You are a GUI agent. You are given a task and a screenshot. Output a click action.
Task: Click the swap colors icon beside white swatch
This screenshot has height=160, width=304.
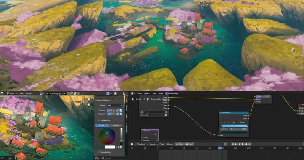[x=118, y=147]
